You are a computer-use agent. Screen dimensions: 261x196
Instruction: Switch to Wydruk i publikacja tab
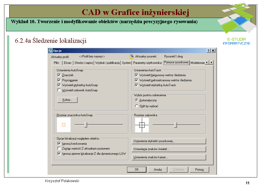(x=107, y=63)
